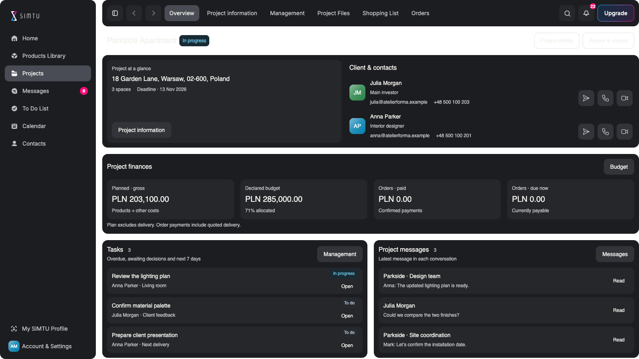Switch to the Management tab
This screenshot has width=639, height=359.
coord(287,13)
